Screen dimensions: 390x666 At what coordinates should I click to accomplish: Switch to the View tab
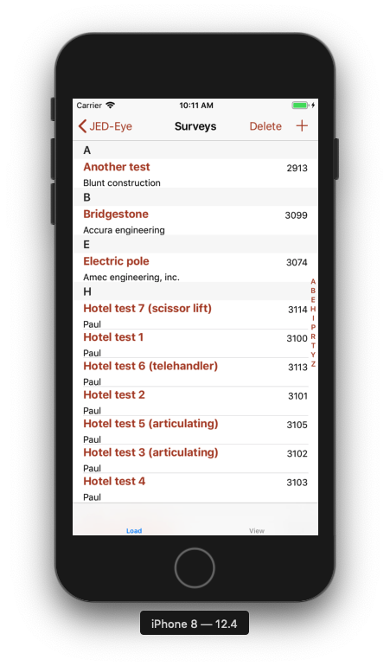[x=257, y=530]
